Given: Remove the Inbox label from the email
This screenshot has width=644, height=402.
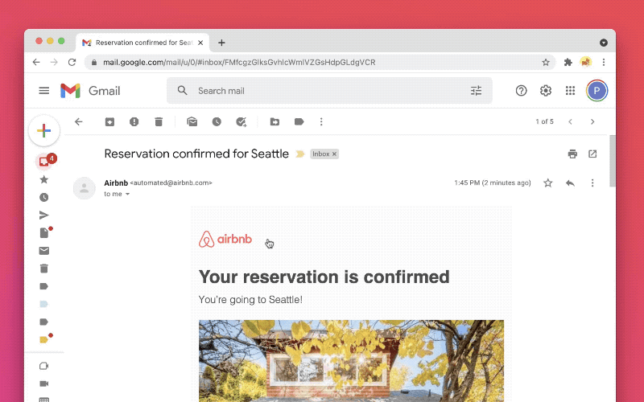Looking at the screenshot, I should (x=335, y=154).
